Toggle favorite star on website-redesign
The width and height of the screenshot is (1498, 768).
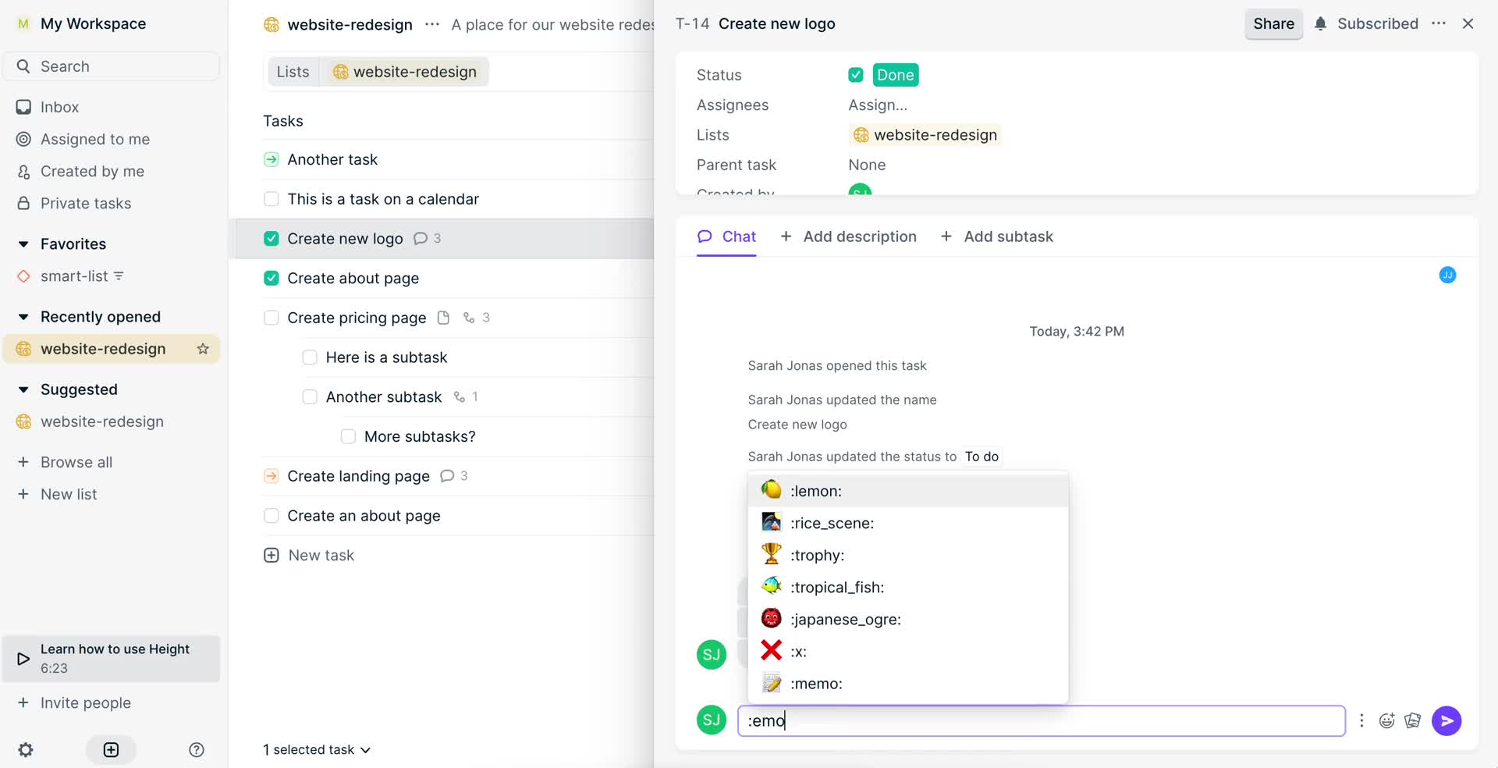tap(203, 349)
